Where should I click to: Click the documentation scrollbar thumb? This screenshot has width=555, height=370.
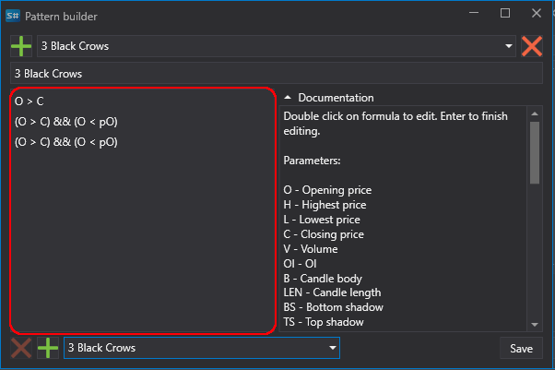pos(535,153)
